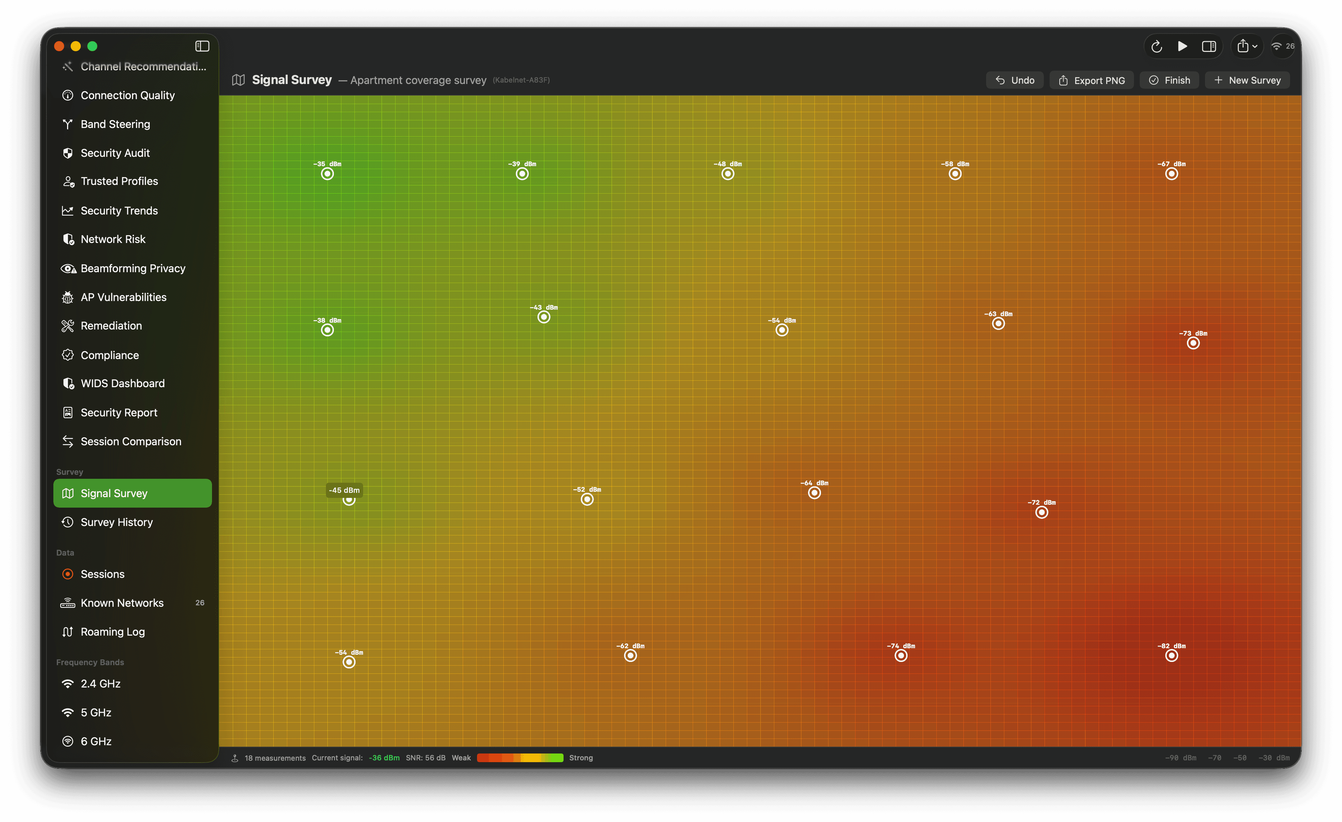Click the Beamforming Privacy eye icon

pos(68,269)
